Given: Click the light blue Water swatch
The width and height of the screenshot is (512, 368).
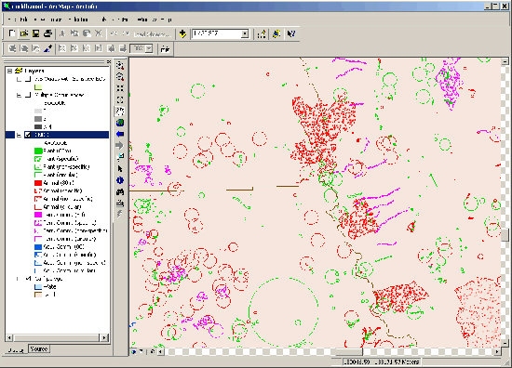Looking at the screenshot, I should 38,287.
